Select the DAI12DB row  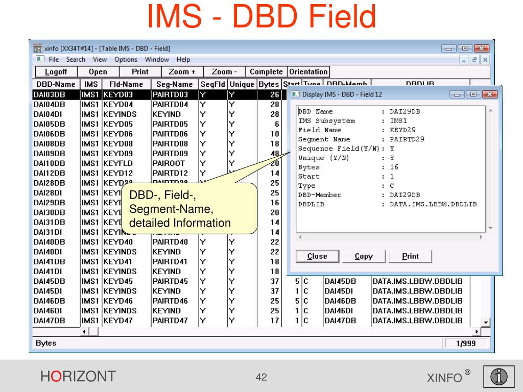pyautogui.click(x=159, y=174)
